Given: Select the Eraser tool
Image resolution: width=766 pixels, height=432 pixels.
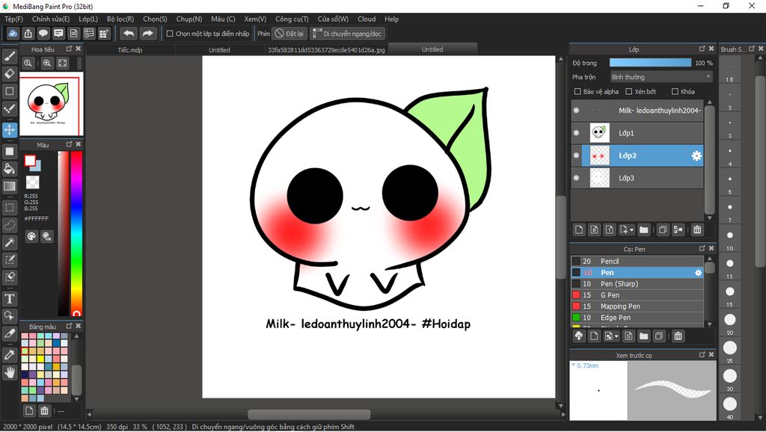Looking at the screenshot, I should [x=9, y=74].
